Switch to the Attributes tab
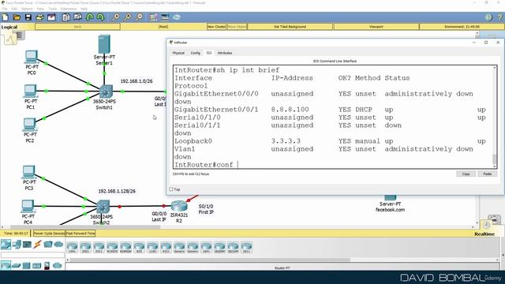 (x=224, y=53)
